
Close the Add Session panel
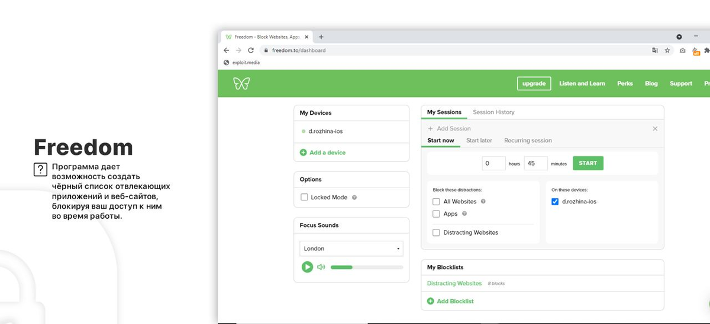(655, 128)
